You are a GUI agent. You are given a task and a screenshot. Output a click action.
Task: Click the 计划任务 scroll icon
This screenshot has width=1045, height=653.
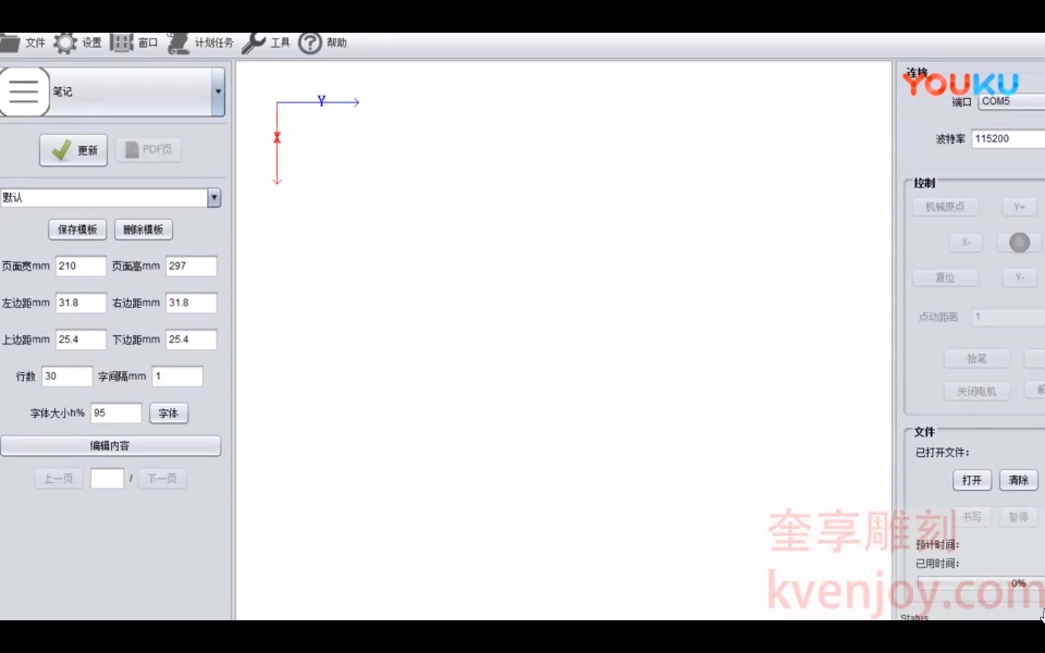[178, 43]
